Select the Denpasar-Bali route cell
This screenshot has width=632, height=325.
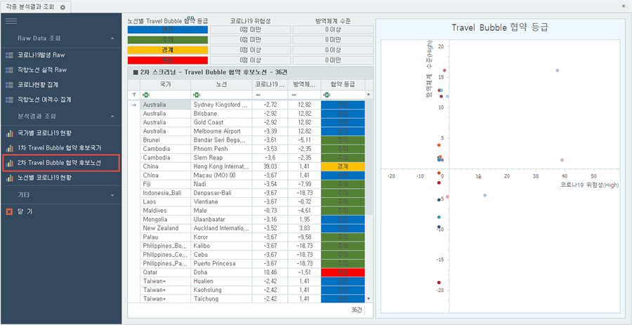pyautogui.click(x=221, y=193)
